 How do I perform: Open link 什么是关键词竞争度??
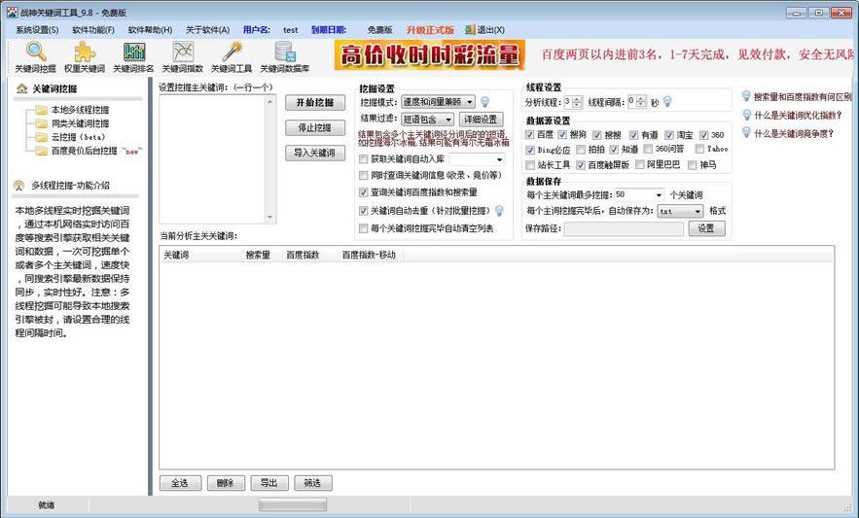tap(793, 133)
